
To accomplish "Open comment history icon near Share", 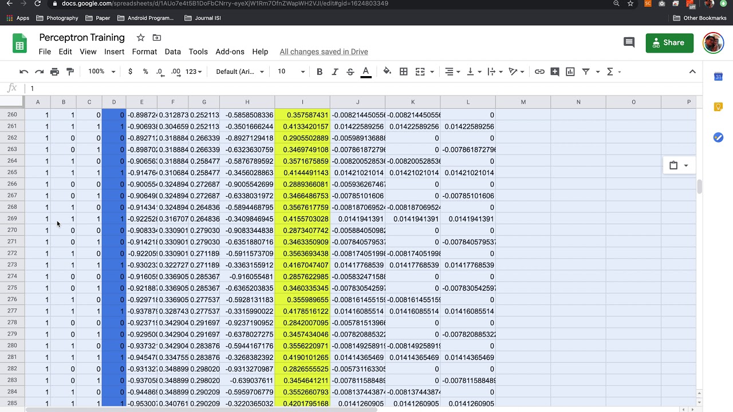I will (x=629, y=42).
